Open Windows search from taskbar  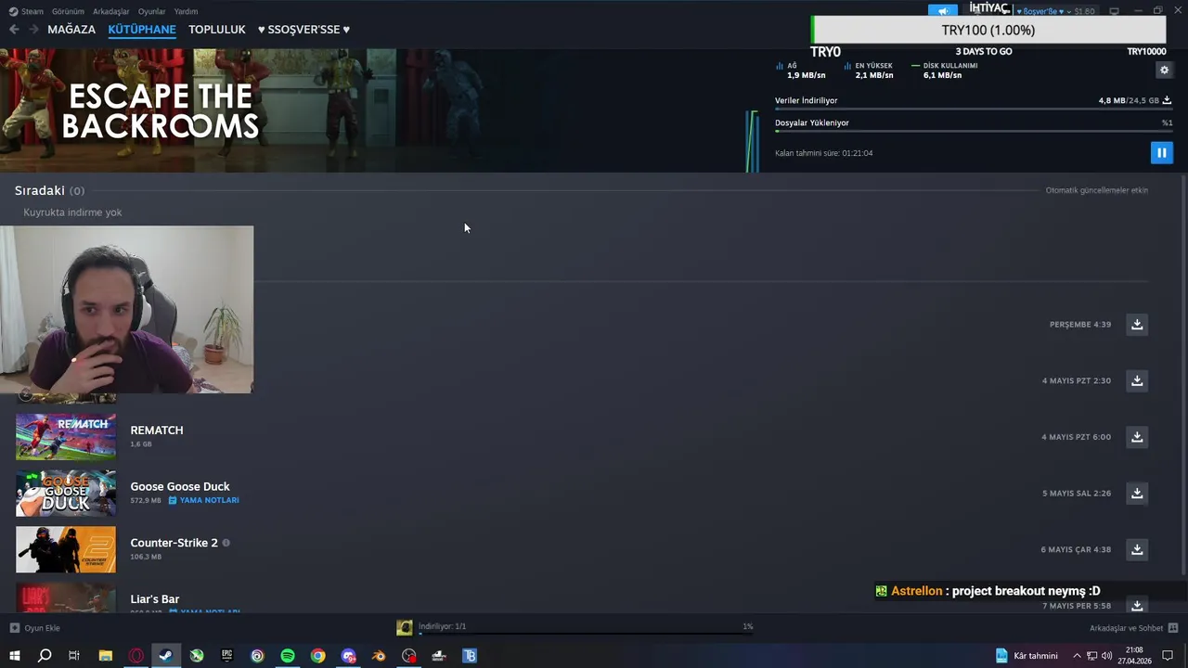pos(45,656)
